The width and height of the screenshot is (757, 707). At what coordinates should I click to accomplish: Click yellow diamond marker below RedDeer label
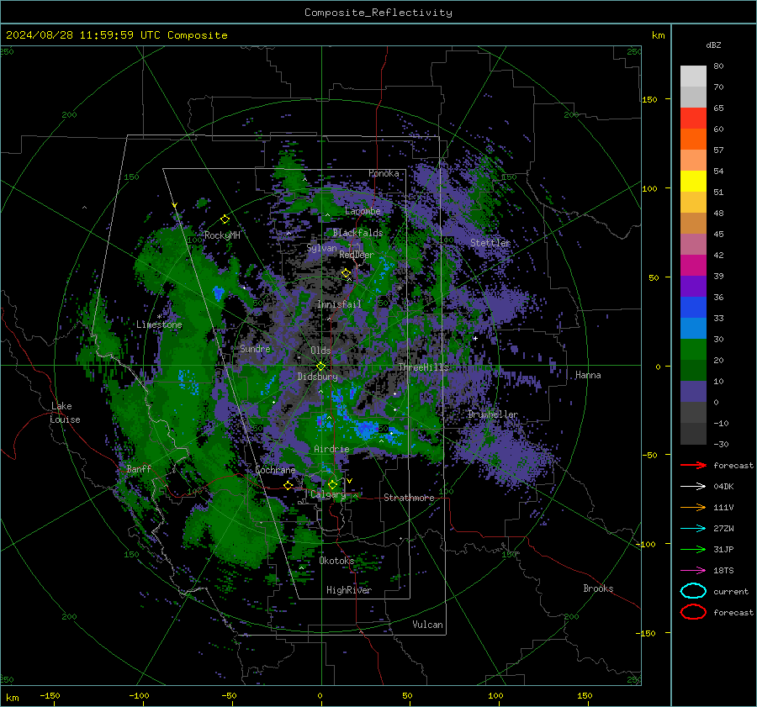pyautogui.click(x=347, y=273)
